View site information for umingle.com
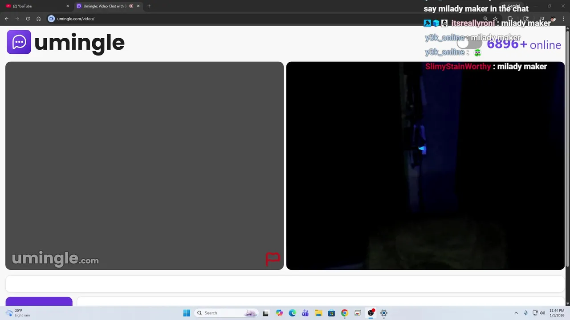This screenshot has width=570, height=320. coord(51,19)
